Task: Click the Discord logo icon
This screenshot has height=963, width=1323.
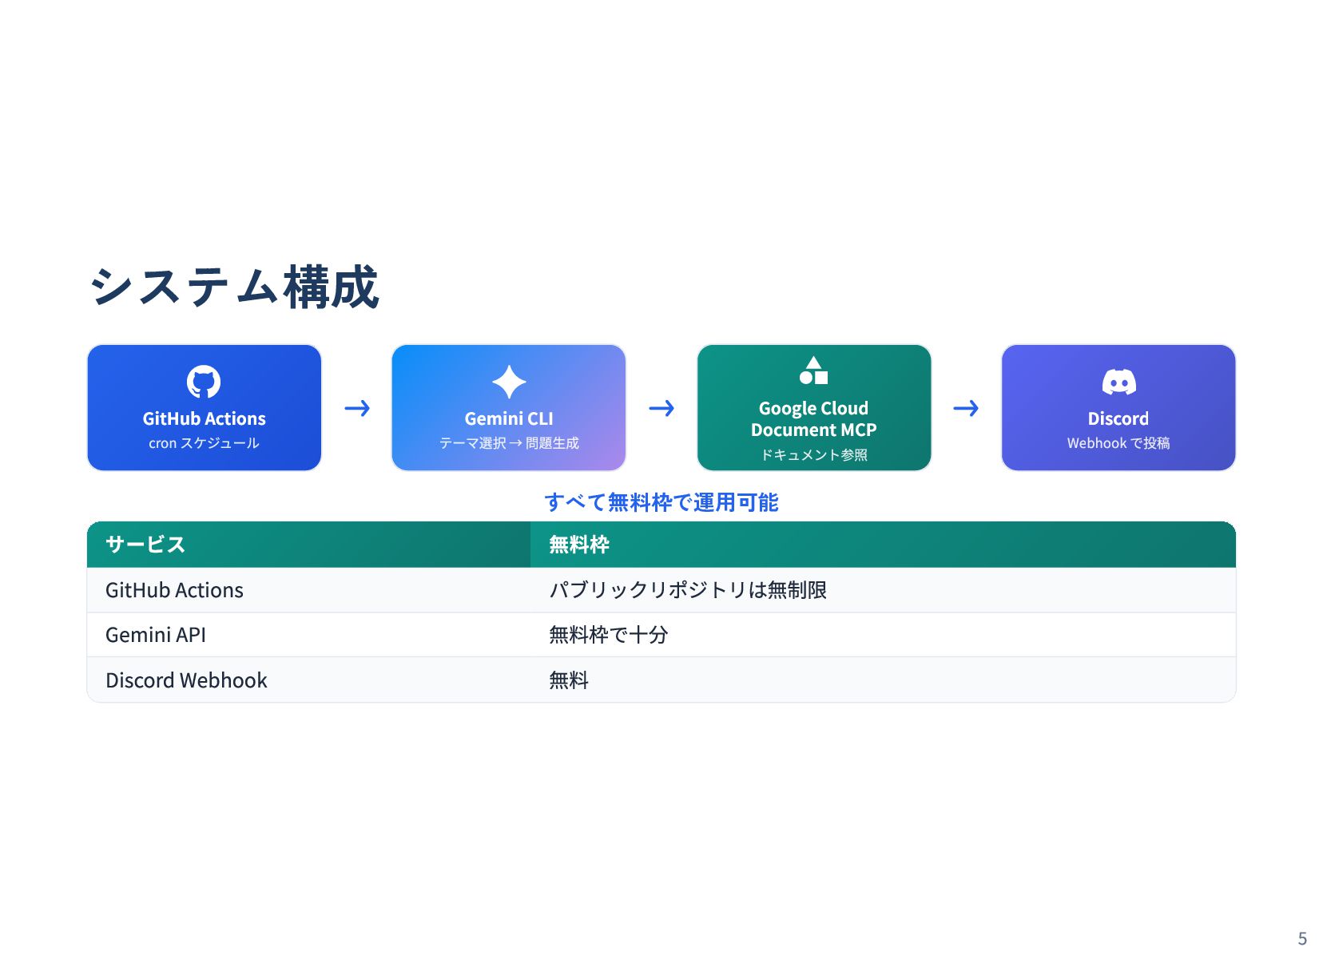Action: coord(1118,382)
